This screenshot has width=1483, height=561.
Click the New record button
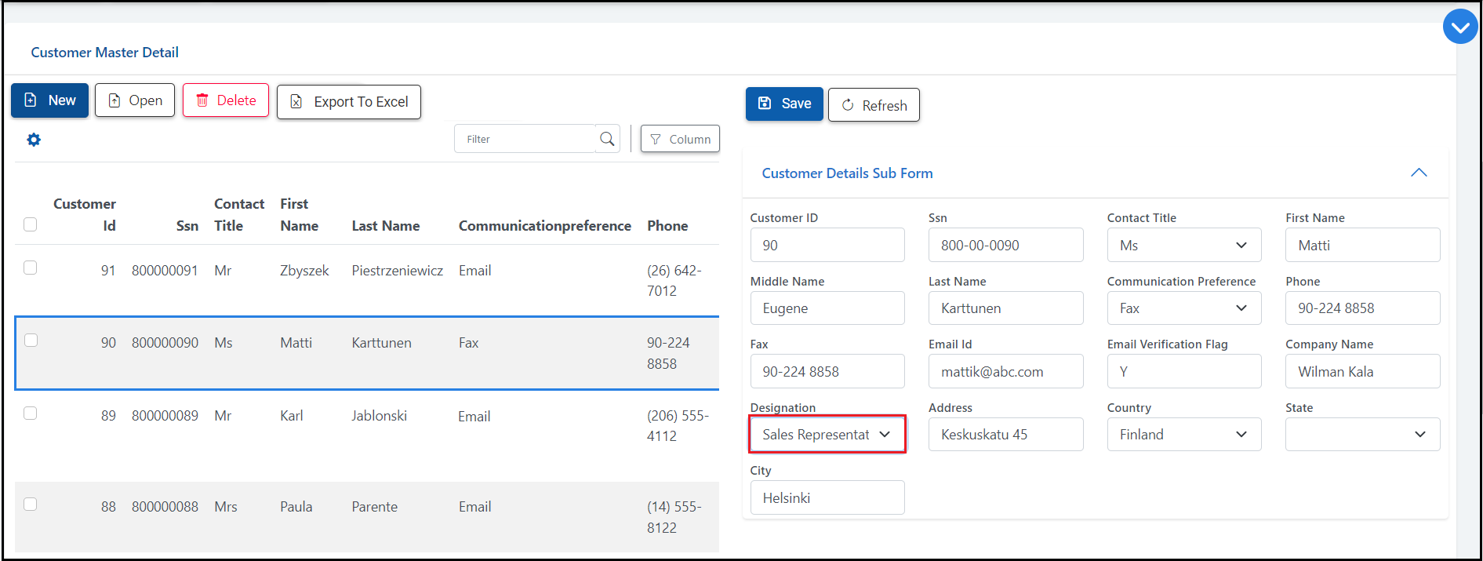pyautogui.click(x=50, y=100)
